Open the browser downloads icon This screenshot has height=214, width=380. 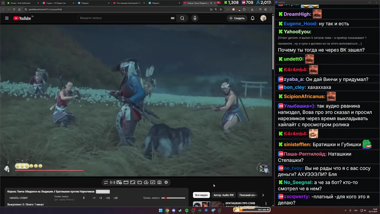tap(252, 9)
